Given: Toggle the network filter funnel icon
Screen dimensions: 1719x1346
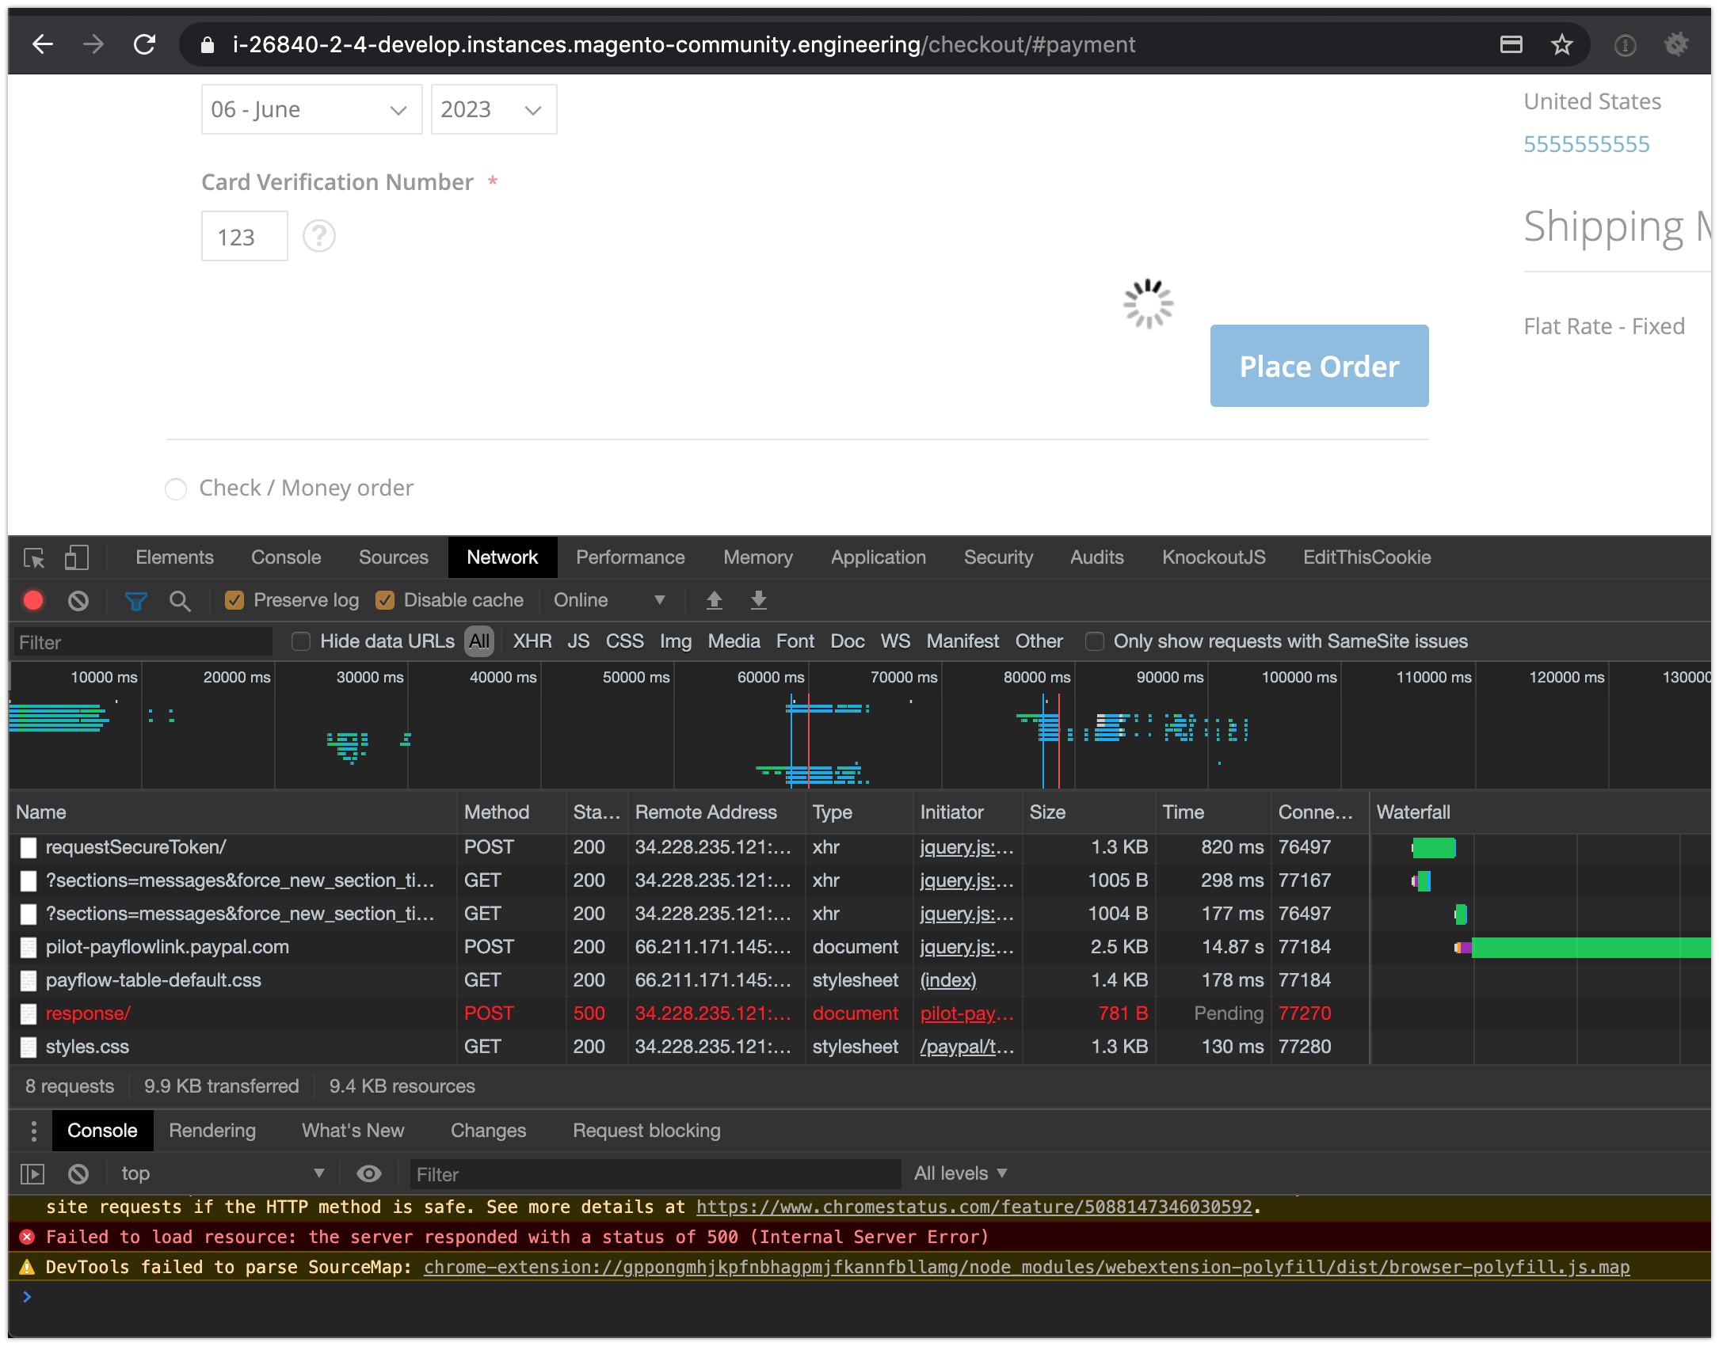Looking at the screenshot, I should [x=135, y=601].
